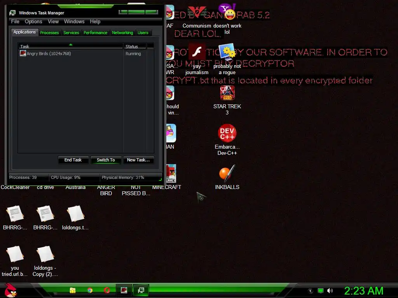
Task: Click the End Task button
Action: (73, 160)
